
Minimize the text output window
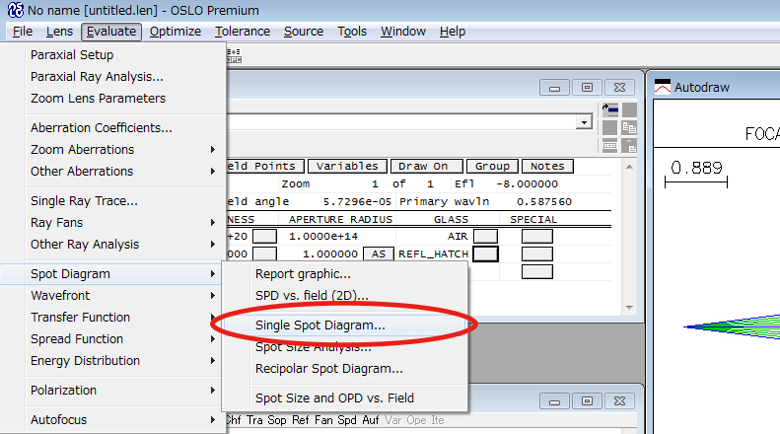click(x=554, y=401)
